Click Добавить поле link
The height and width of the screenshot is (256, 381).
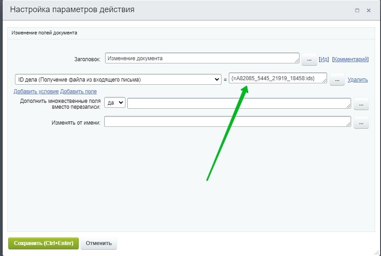pos(78,92)
